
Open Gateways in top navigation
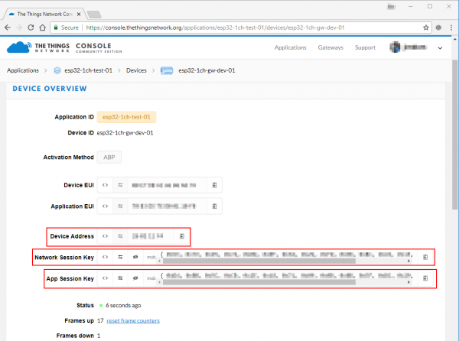pos(330,47)
